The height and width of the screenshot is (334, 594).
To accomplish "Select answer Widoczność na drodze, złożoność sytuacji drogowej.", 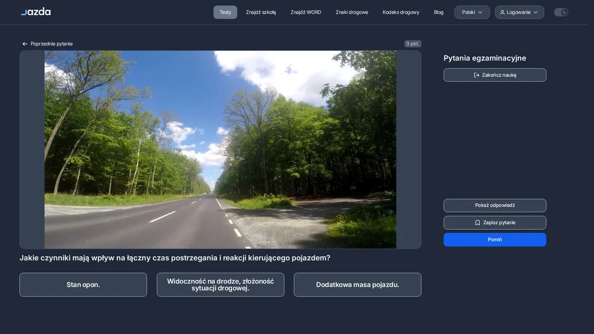I will point(221,285).
